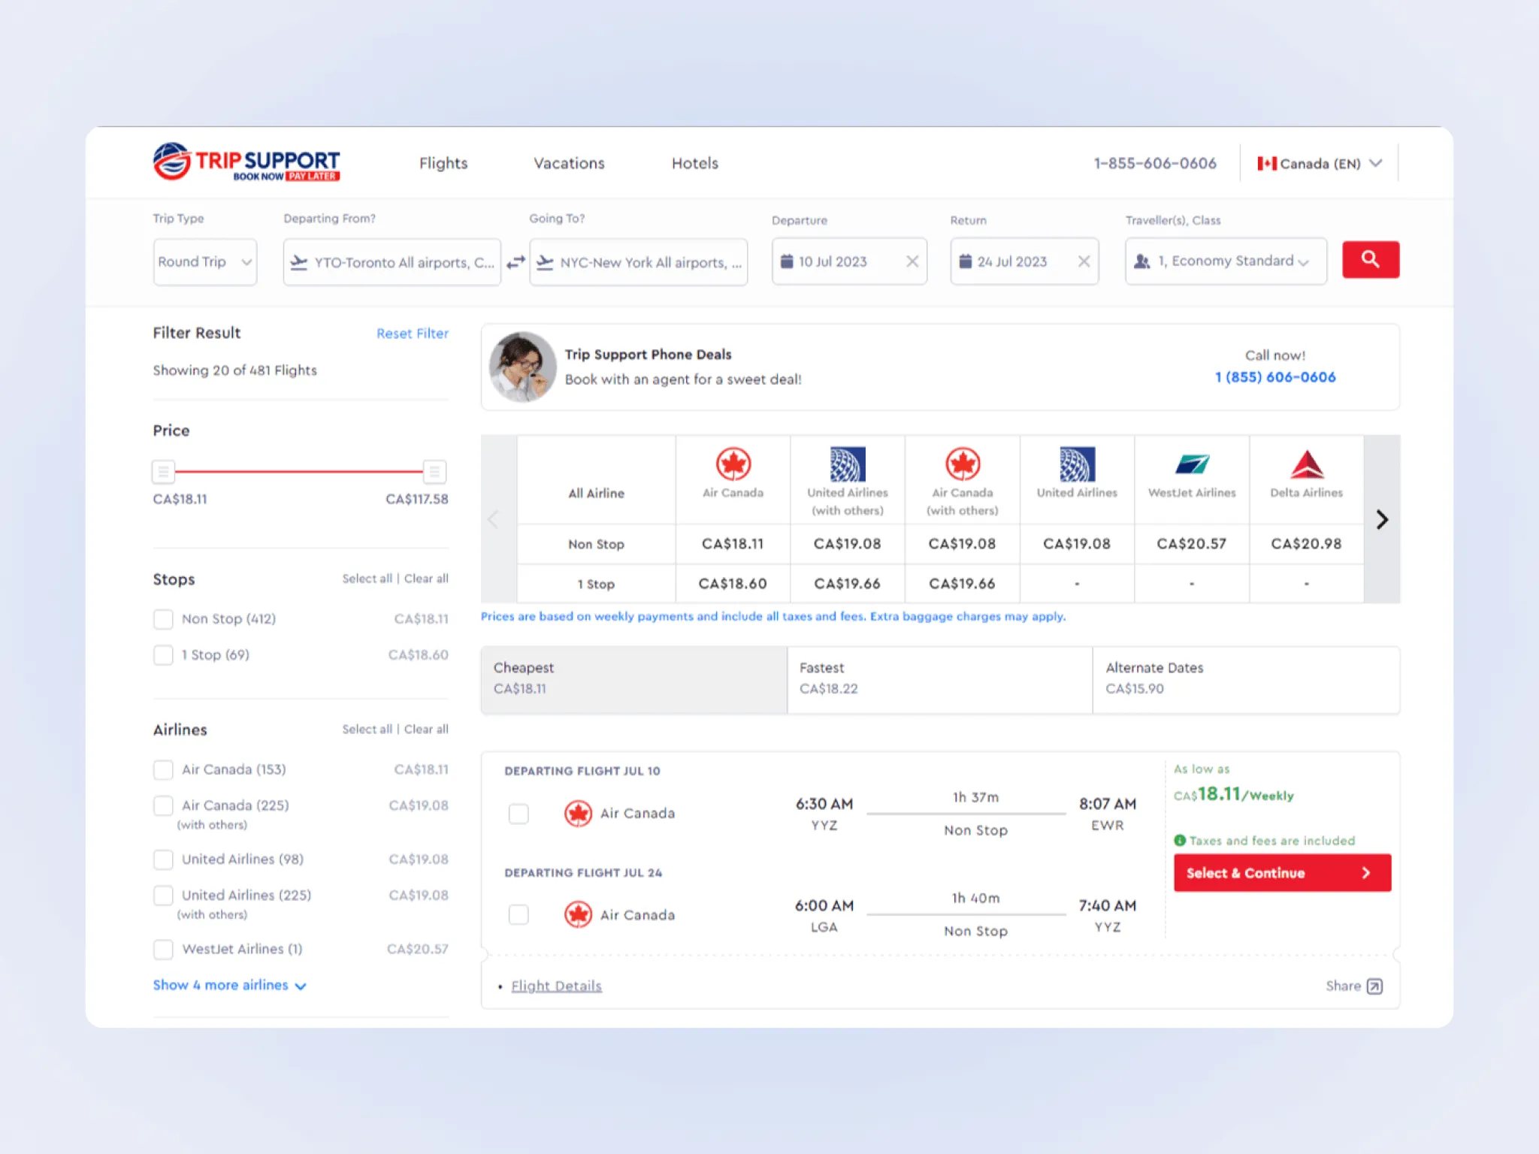Click the Select & Continue button
This screenshot has width=1539, height=1154.
pyautogui.click(x=1281, y=872)
